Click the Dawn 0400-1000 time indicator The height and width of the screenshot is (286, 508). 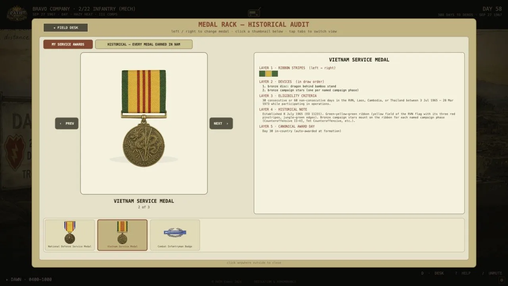pyautogui.click(x=29, y=280)
